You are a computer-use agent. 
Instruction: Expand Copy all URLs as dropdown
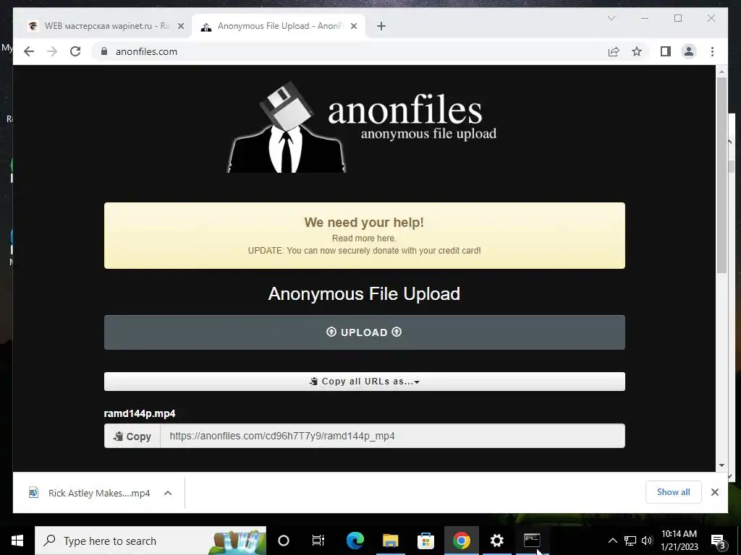[365, 382]
